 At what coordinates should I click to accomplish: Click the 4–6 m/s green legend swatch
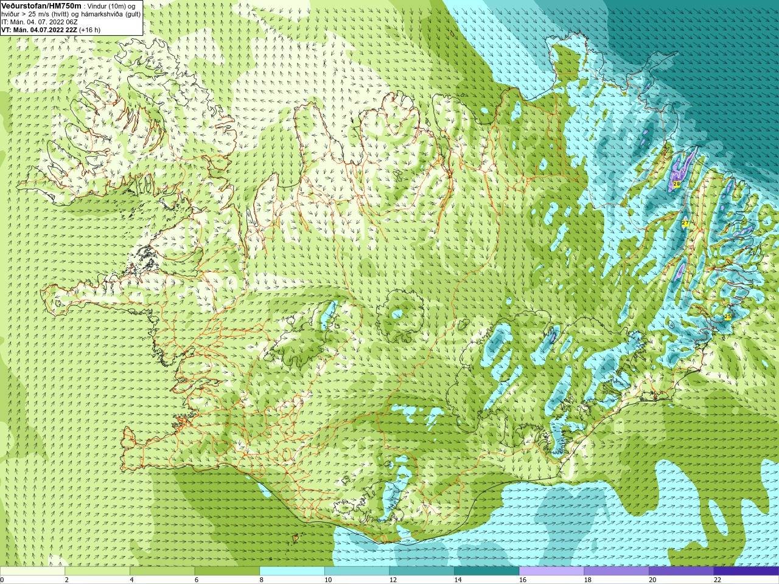pos(162,571)
